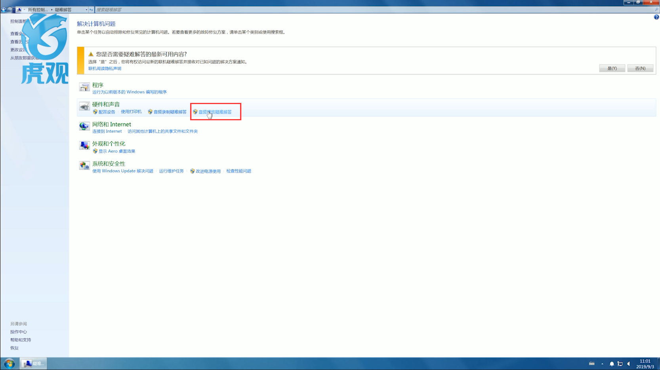Click the shield icon beside 显示 Aero 桌面效果
The width and height of the screenshot is (660, 370).
coord(95,151)
